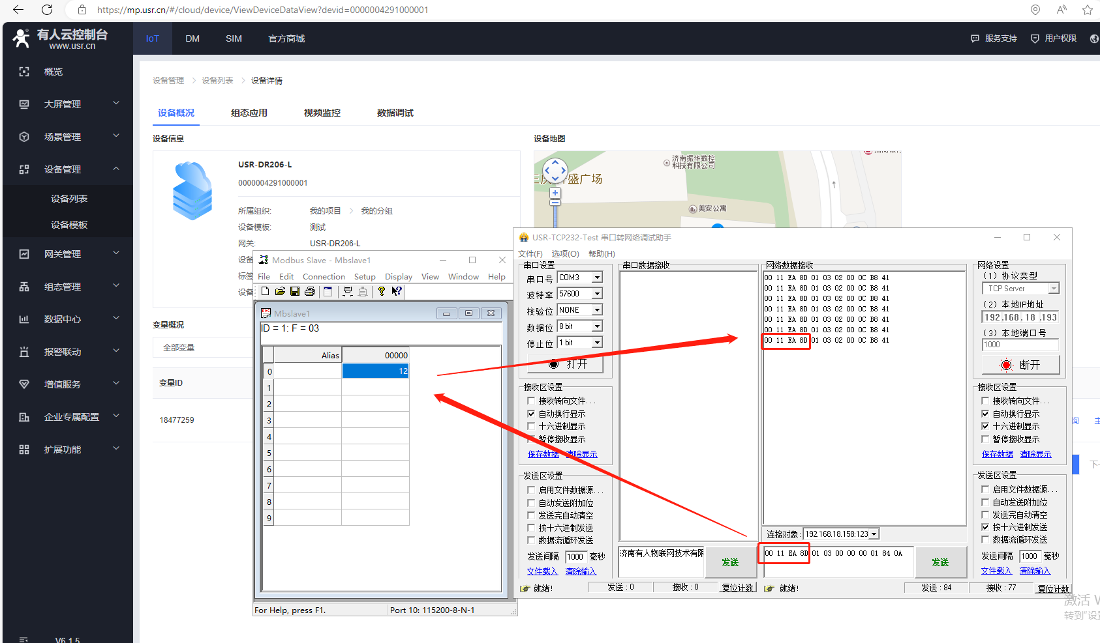Select register cell with value 12
The width and height of the screenshot is (1100, 643).
click(376, 371)
